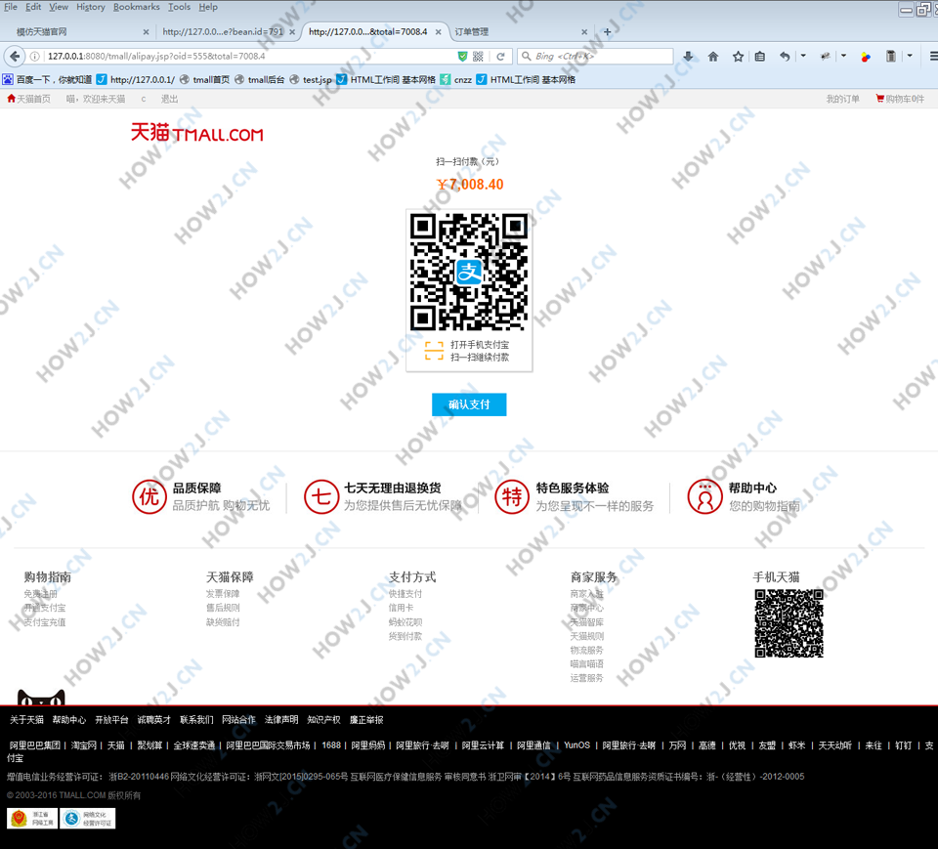Click the 联系我们 footer link
The height and width of the screenshot is (849, 938).
point(196,720)
